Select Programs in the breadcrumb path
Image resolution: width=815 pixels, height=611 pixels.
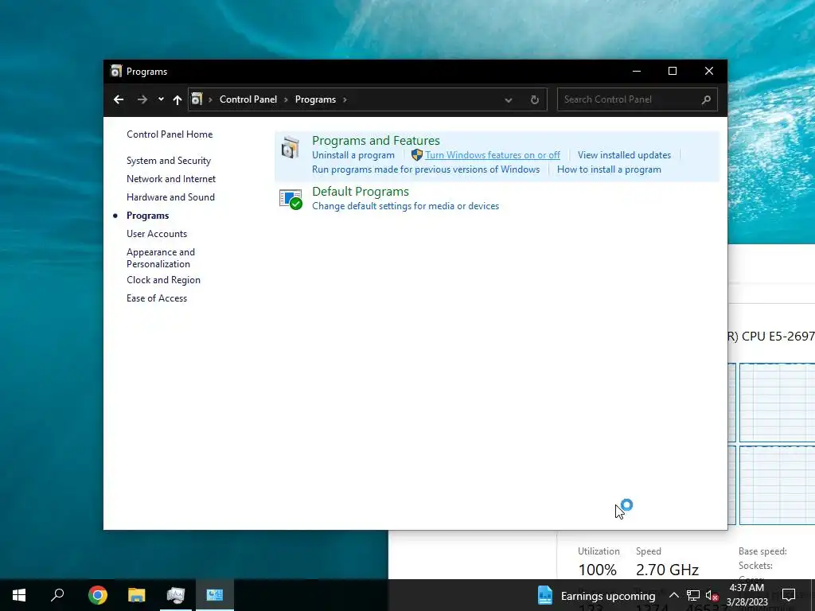click(315, 99)
